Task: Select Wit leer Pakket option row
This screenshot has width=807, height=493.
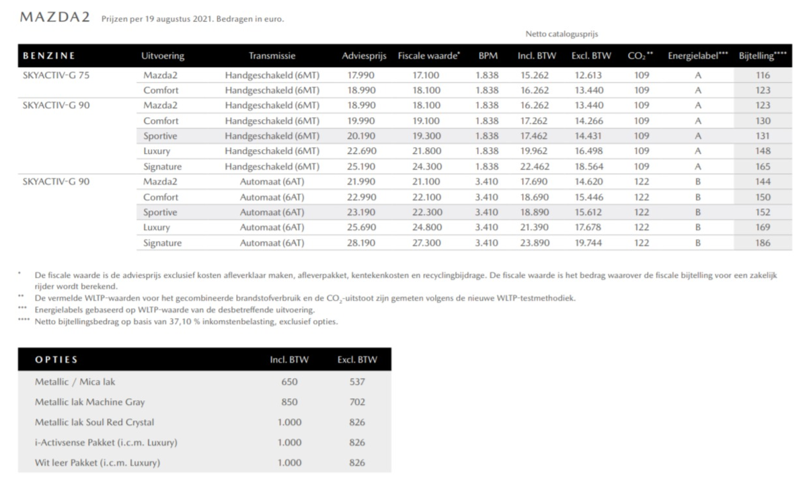Action: coord(204,463)
